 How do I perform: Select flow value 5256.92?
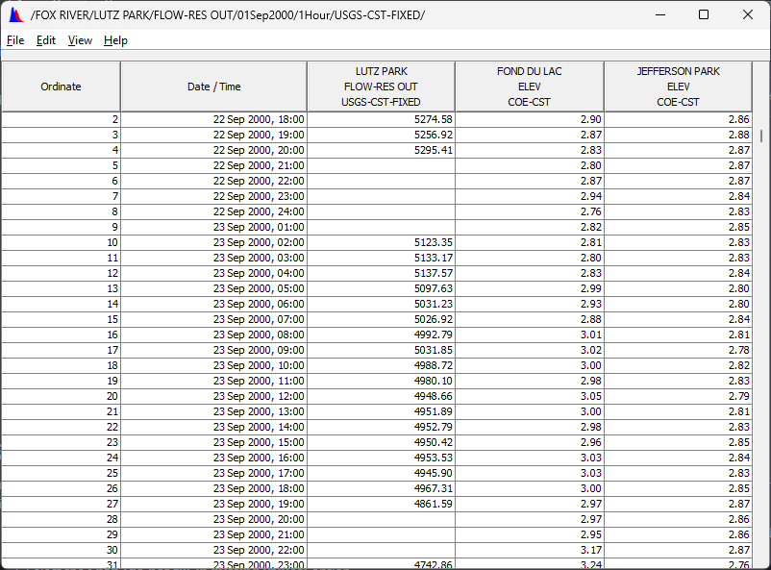pyautogui.click(x=381, y=135)
